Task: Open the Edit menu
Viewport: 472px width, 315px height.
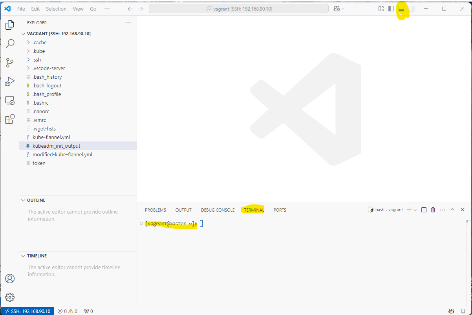Action: 35,9
